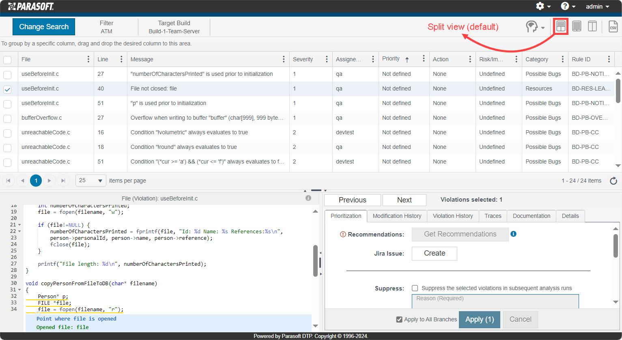Image resolution: width=622 pixels, height=340 pixels.
Task: Open the help question-mark menu
Action: (x=568, y=6)
